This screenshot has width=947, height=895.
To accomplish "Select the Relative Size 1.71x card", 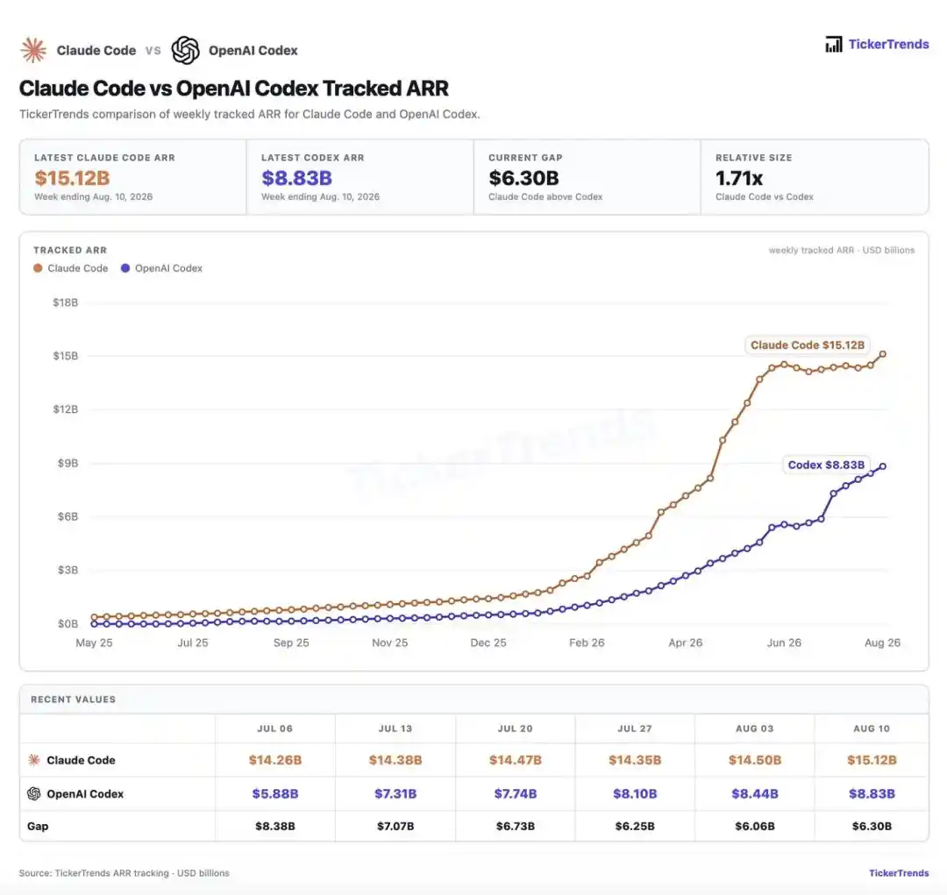I will coord(815,177).
